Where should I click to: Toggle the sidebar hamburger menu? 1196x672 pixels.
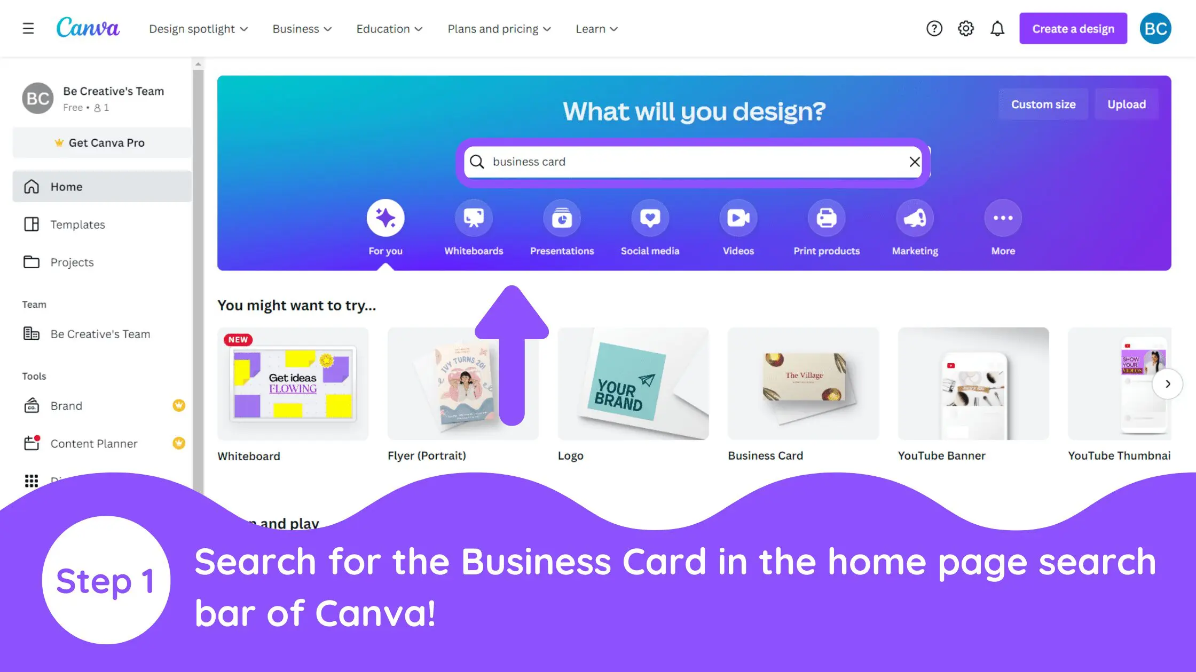click(x=28, y=28)
